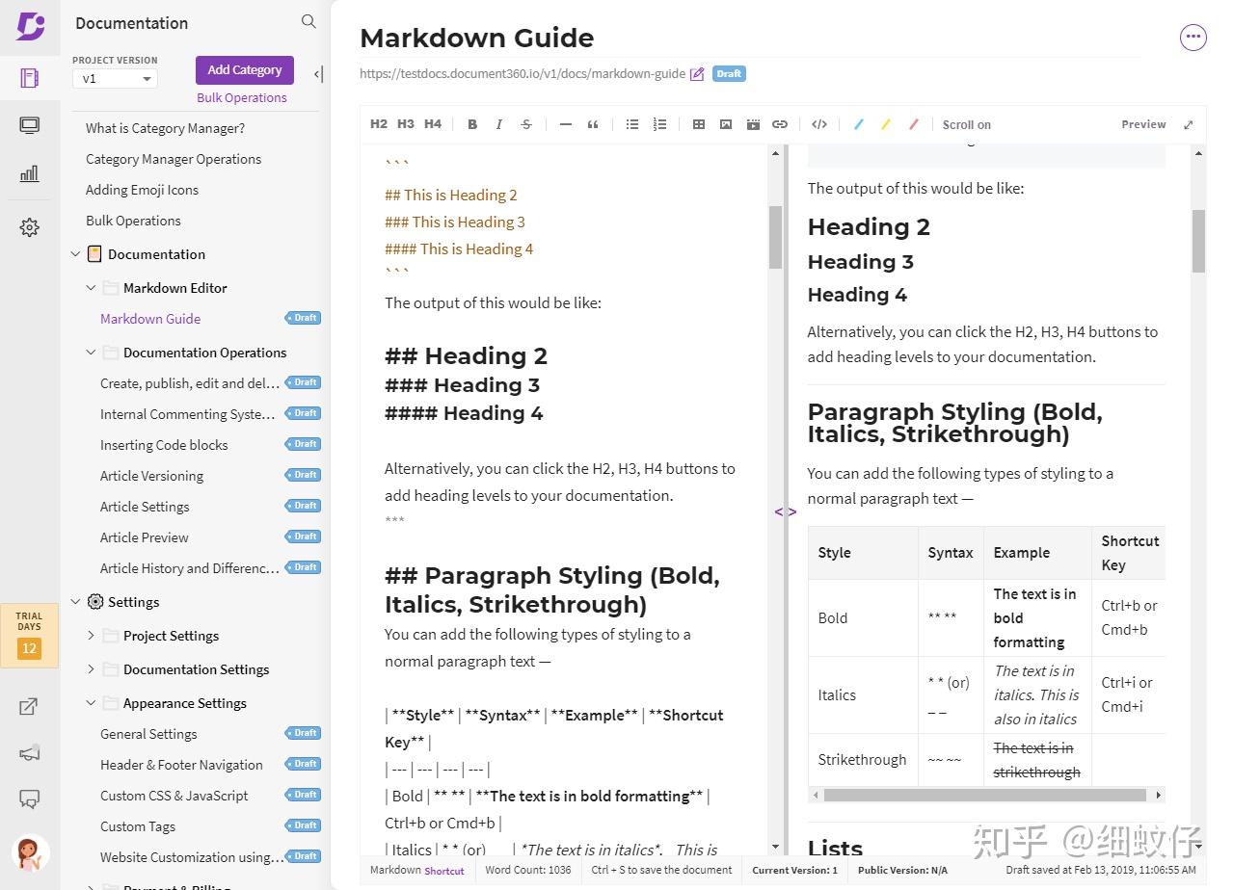Viewport: 1233px width, 890px height.
Task: Switch to Preview mode
Action: [1142, 123]
